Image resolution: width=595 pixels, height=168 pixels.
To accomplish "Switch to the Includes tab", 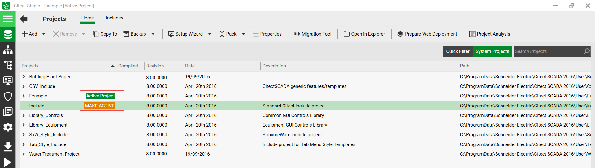I will click(x=114, y=18).
